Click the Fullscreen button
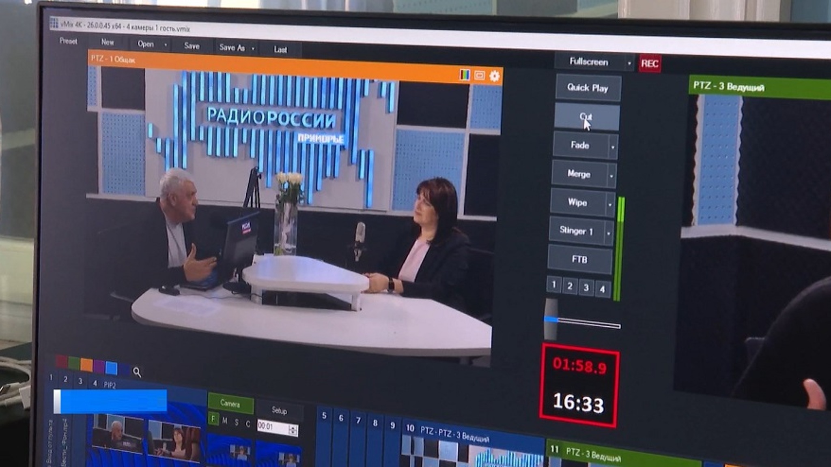831x467 pixels. point(589,62)
